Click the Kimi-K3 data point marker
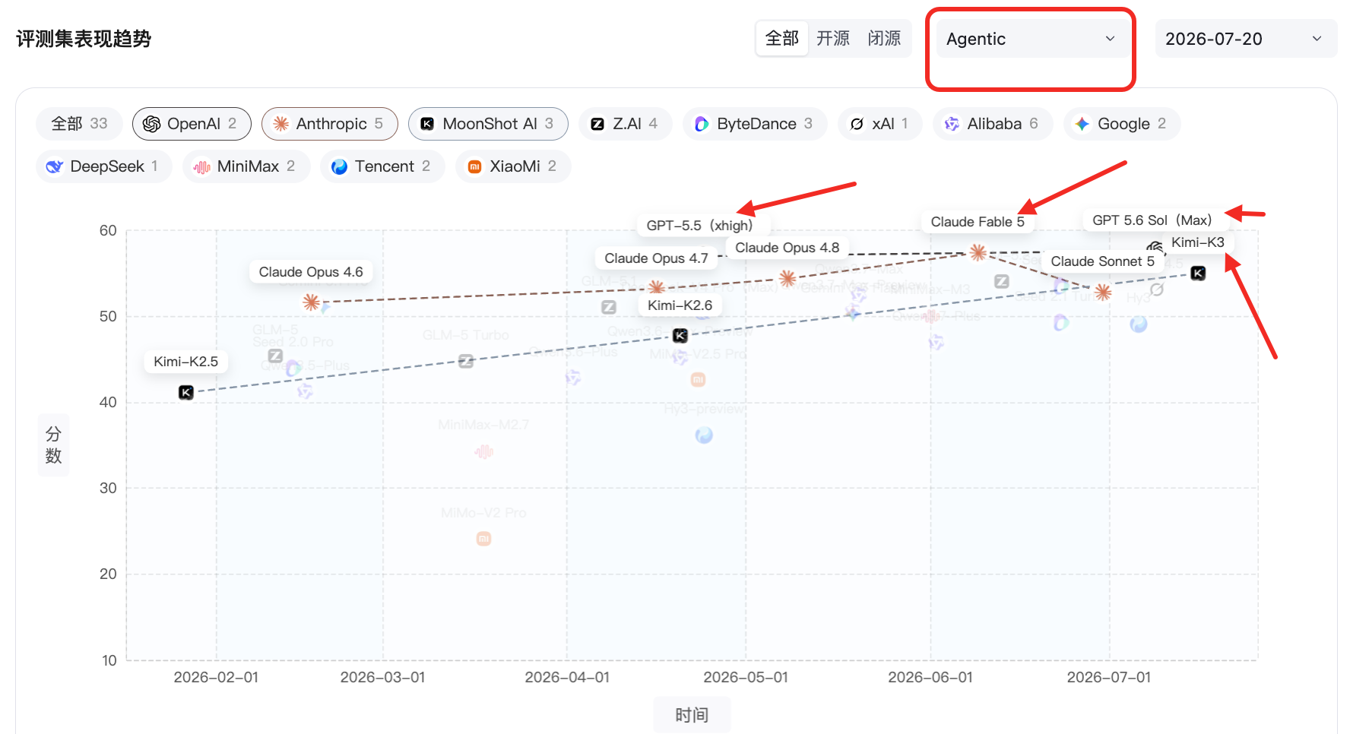The height and width of the screenshot is (734, 1350). pos(1198,273)
